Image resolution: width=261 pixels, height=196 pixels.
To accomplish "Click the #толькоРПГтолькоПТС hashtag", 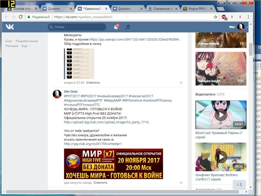I will (82, 105).
